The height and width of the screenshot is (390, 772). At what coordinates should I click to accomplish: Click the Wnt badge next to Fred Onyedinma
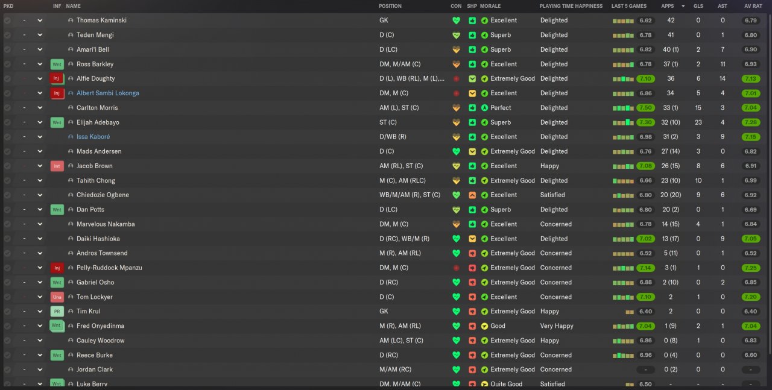pyautogui.click(x=57, y=326)
